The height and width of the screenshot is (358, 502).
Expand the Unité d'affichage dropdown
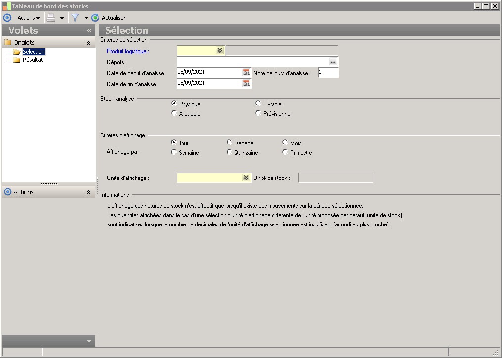[x=246, y=178]
